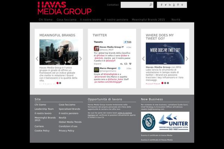Image resolution: width=224 pixels, height=149 pixels.
Task: Click the Contattaci link
Action: pos(113,5)
